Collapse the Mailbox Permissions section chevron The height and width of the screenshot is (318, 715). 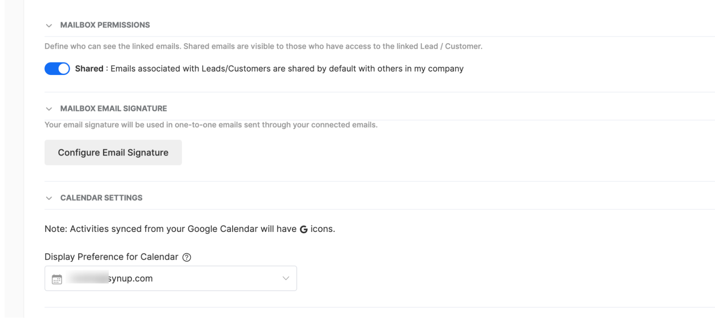coord(49,25)
